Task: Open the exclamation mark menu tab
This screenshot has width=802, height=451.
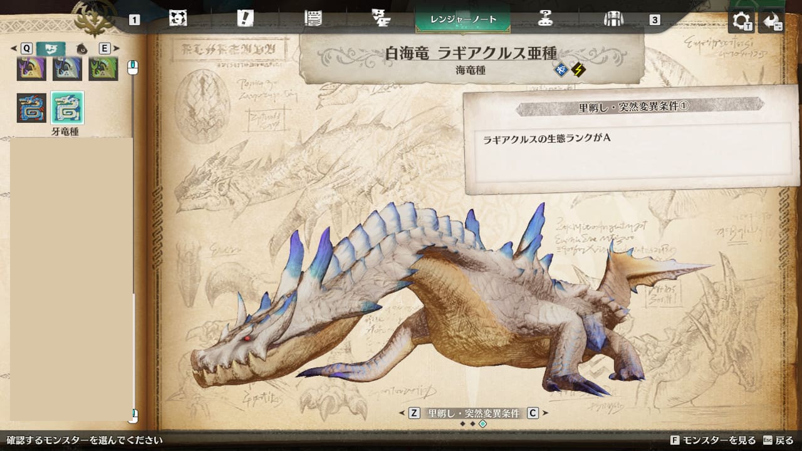Action: click(x=245, y=19)
